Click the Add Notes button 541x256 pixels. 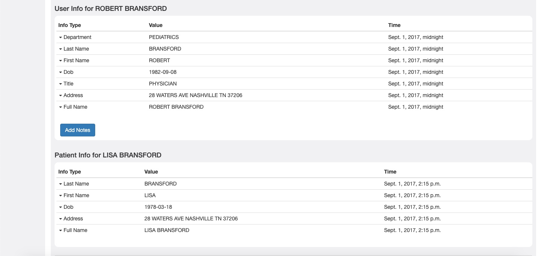click(78, 130)
